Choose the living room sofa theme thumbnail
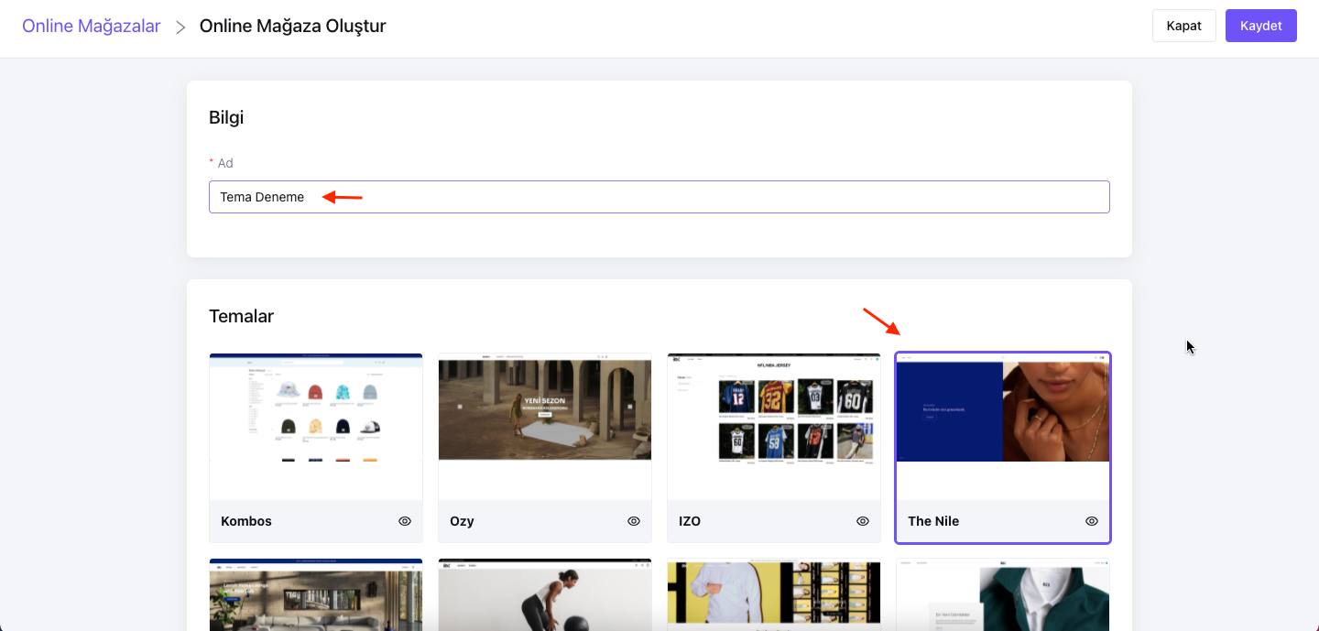 (x=316, y=594)
